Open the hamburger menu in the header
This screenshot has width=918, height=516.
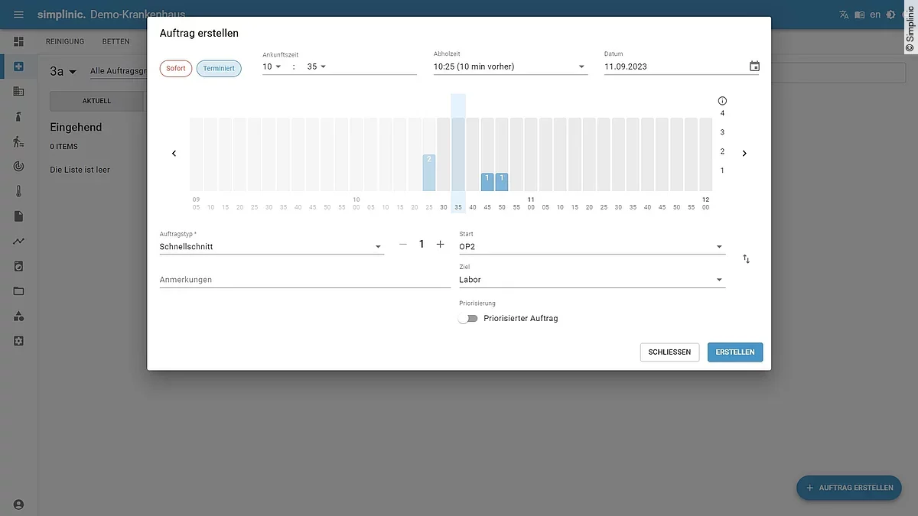point(19,15)
